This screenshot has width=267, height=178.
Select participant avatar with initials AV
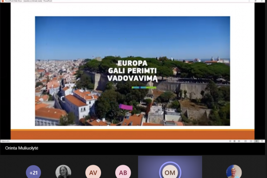click(93, 172)
